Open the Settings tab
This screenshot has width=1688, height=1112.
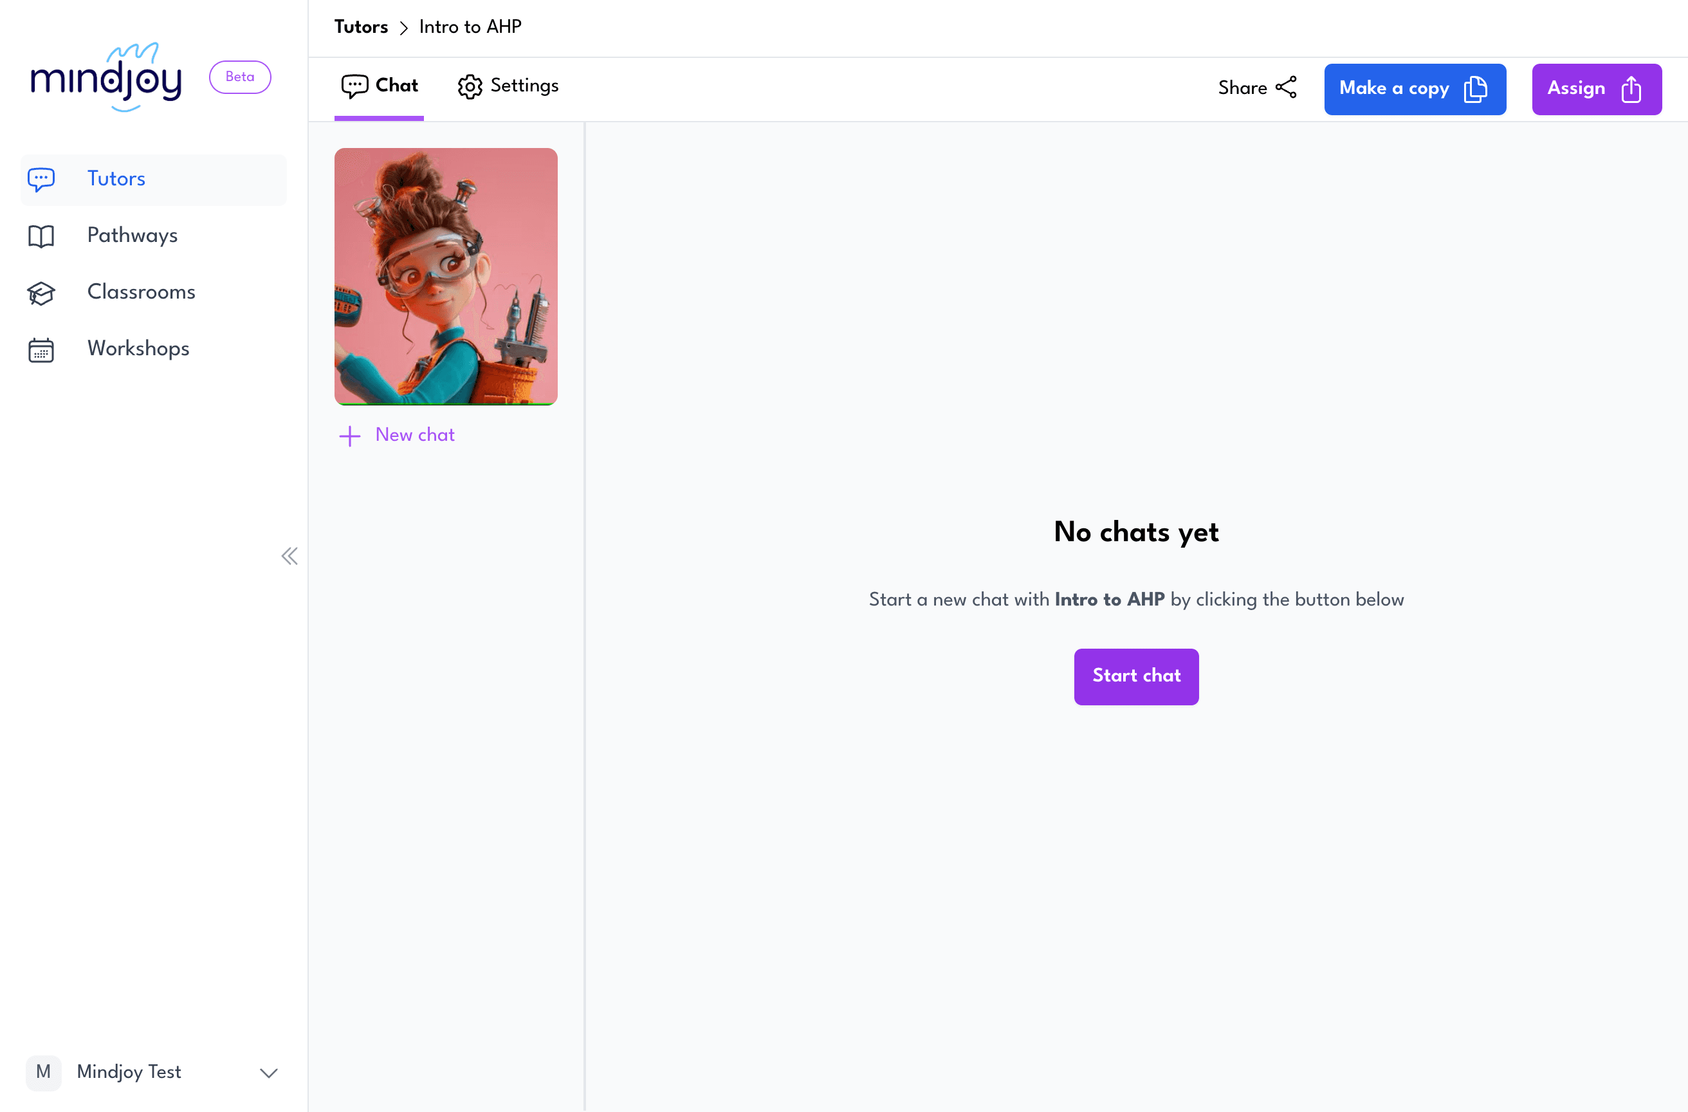508,86
